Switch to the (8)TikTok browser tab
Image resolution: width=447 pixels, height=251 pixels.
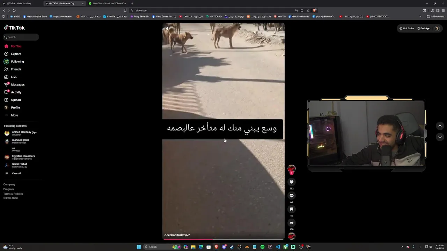(x=21, y=3)
